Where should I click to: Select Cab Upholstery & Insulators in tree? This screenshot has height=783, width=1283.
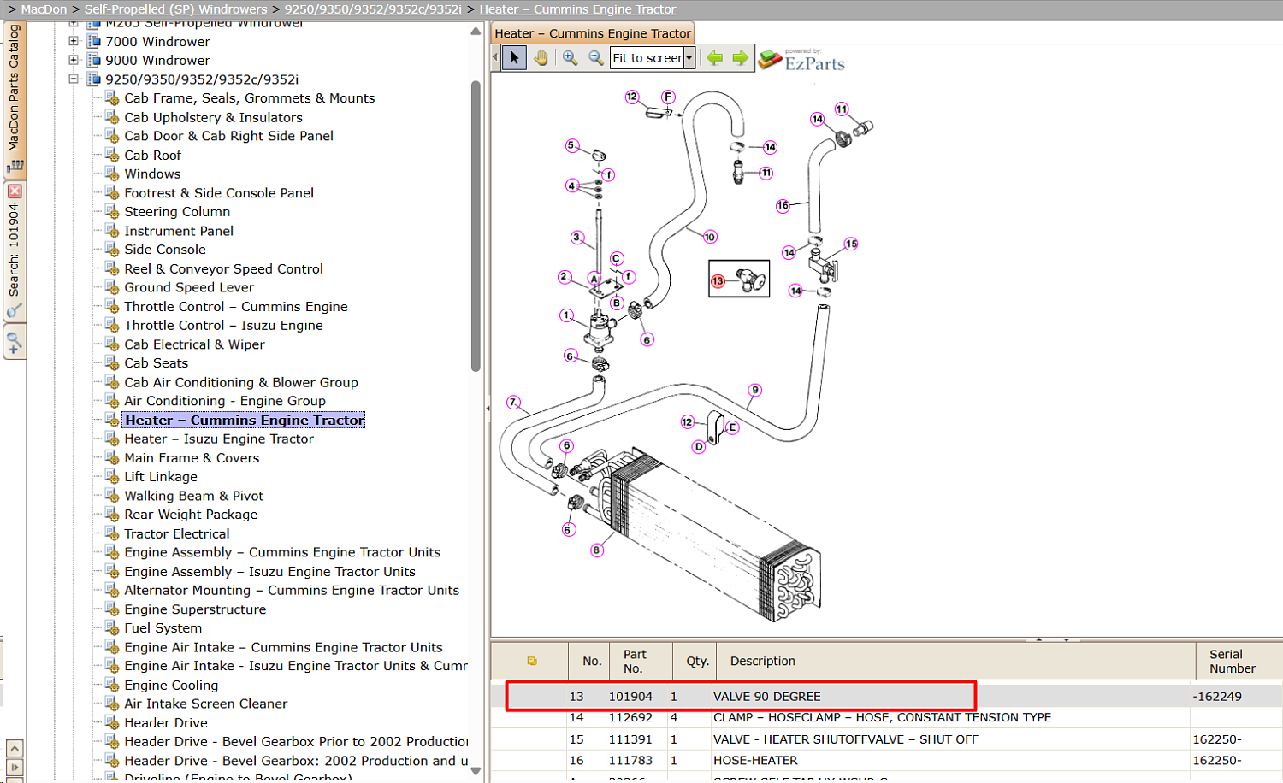pyautogui.click(x=213, y=117)
